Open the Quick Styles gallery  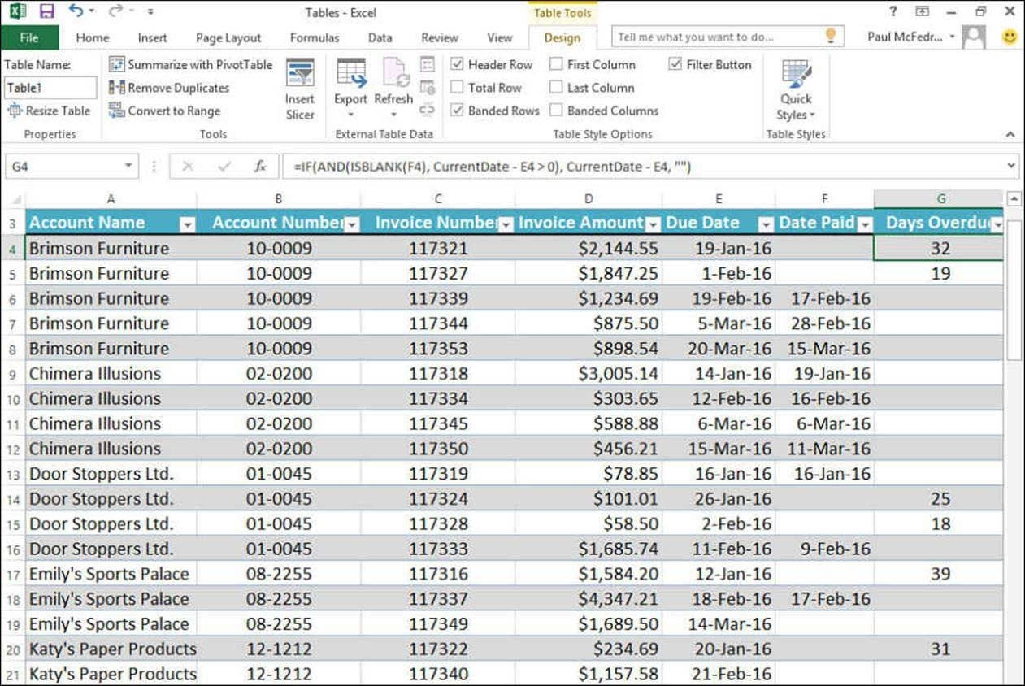[x=796, y=91]
